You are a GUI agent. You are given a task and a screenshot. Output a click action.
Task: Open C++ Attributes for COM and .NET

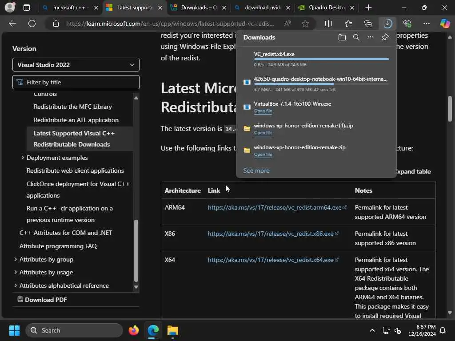coord(66,233)
